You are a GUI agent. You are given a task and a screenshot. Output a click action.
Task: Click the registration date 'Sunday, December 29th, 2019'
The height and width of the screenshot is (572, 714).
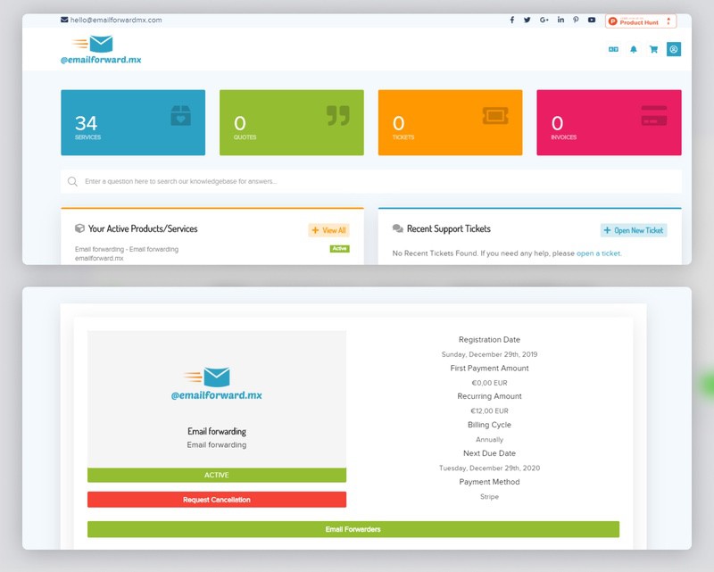(x=489, y=354)
